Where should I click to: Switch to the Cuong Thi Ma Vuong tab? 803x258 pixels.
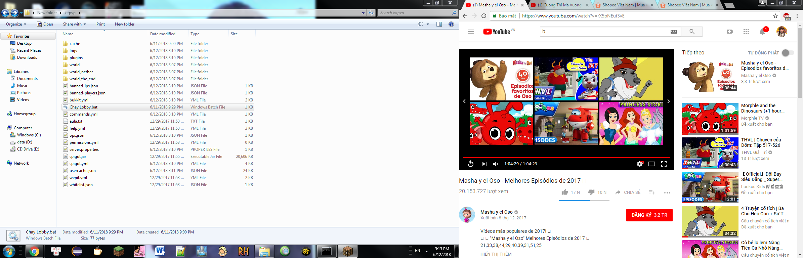(x=559, y=5)
